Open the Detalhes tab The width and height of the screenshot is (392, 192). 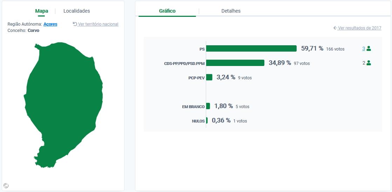tap(231, 11)
